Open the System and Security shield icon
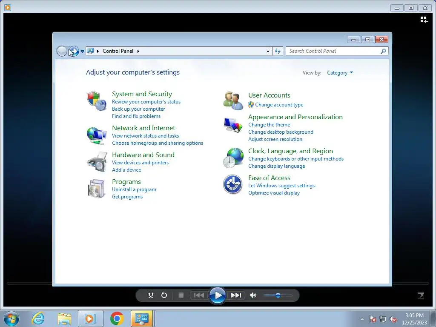This screenshot has width=436, height=327. (x=97, y=100)
